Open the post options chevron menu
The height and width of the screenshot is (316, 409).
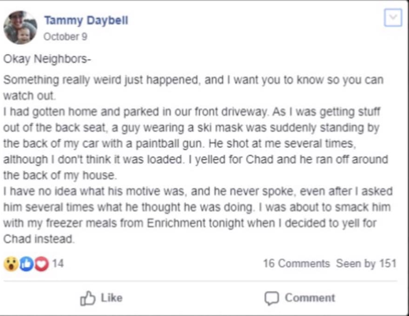point(393,17)
